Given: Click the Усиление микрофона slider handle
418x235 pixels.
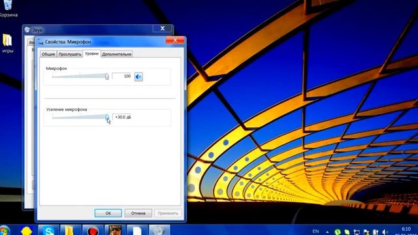Looking at the screenshot, I should [107, 117].
